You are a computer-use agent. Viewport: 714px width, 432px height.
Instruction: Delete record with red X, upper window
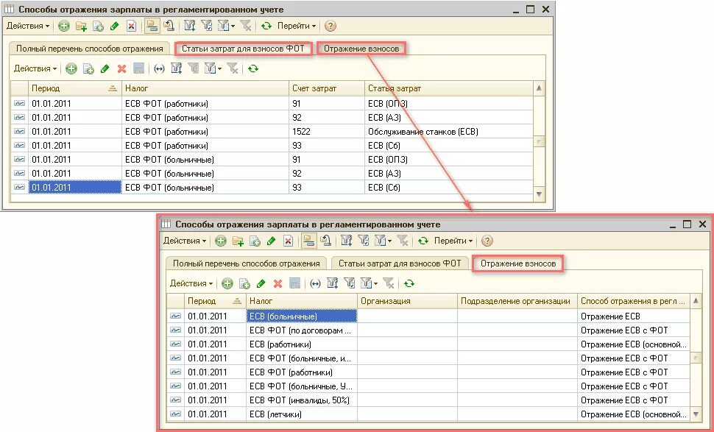(x=121, y=68)
